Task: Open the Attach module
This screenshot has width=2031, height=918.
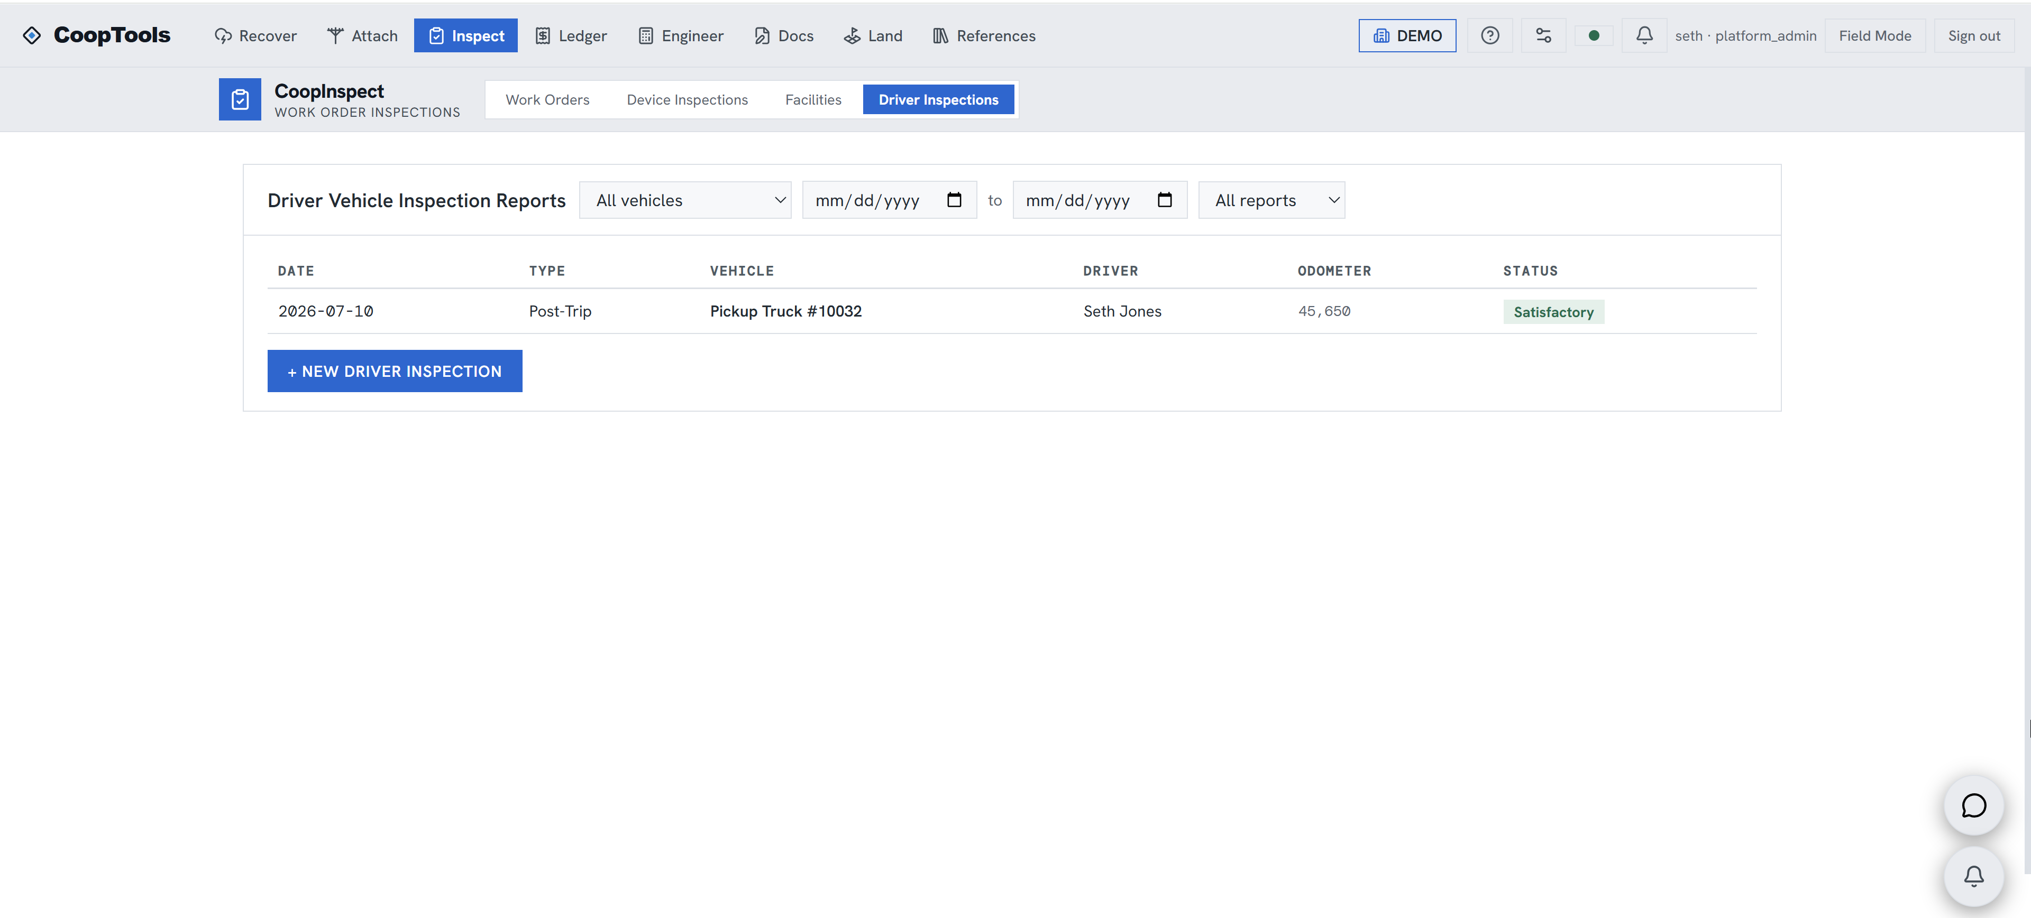Action: pyautogui.click(x=362, y=35)
